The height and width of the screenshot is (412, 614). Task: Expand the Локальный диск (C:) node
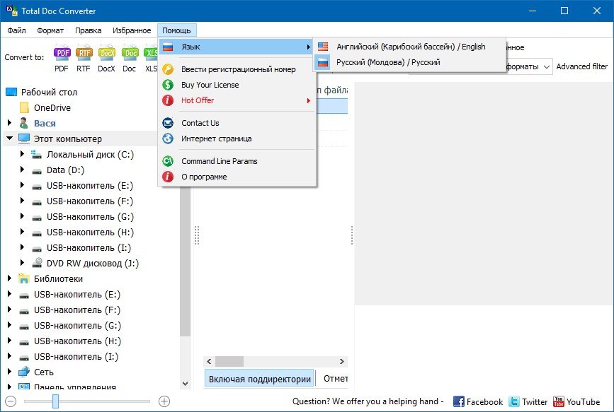click(23, 155)
